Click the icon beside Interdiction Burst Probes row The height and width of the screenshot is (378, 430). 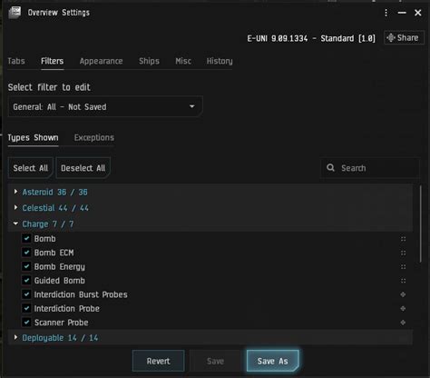pos(403,294)
